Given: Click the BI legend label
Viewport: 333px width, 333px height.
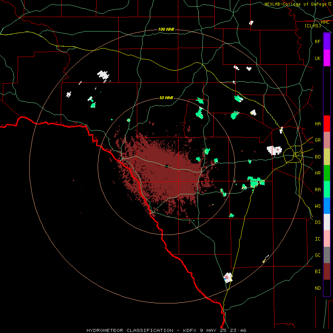Looking at the screenshot, I should coord(317,272).
